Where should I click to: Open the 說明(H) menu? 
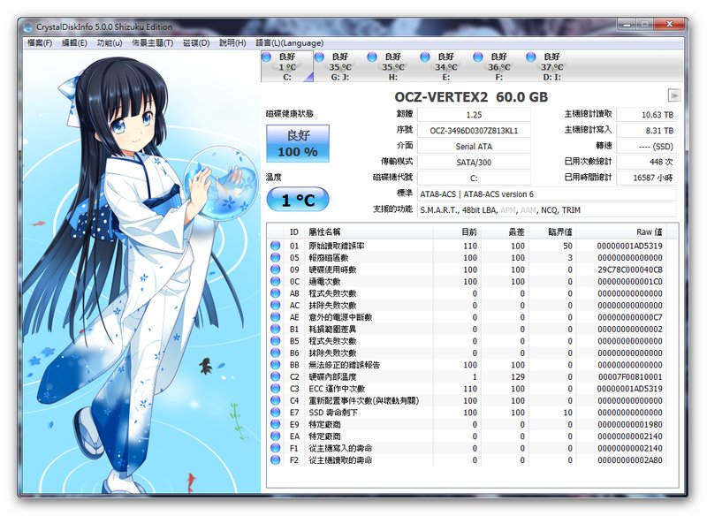coord(232,43)
